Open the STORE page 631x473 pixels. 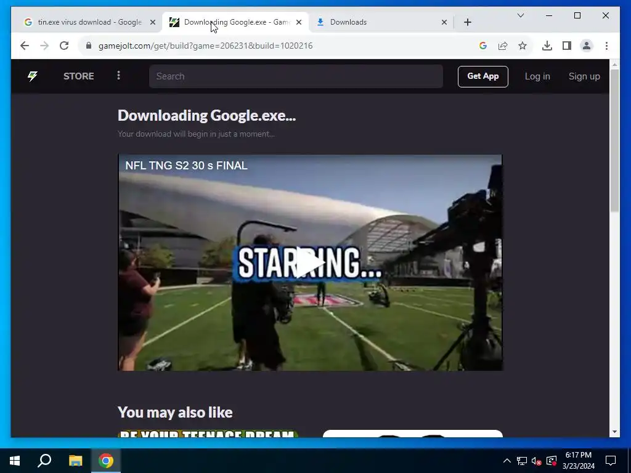tap(78, 76)
